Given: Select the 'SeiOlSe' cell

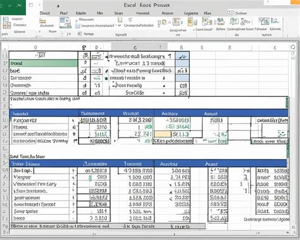Looking at the screenshot, I should click(135, 92).
